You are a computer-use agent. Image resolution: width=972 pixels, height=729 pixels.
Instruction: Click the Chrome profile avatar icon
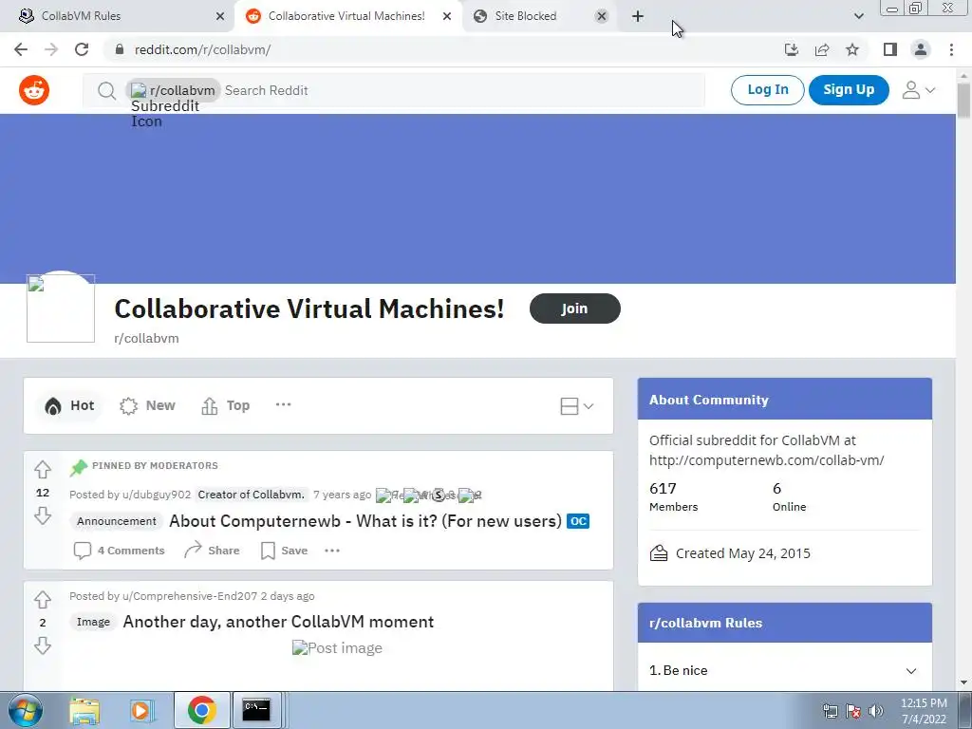pos(921,49)
